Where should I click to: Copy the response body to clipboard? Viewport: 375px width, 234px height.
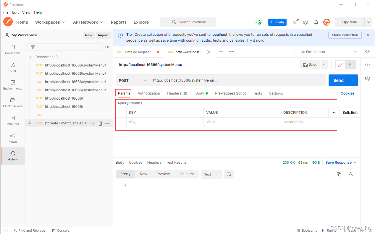[x=339, y=174]
